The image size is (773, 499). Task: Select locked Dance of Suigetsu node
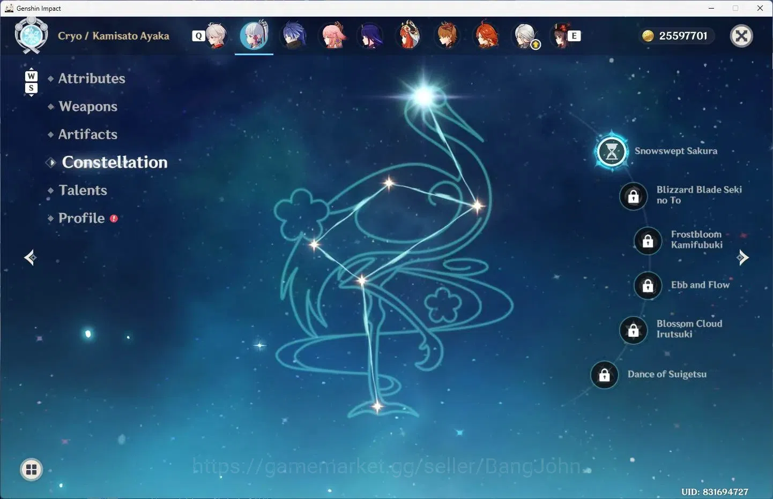tap(605, 375)
